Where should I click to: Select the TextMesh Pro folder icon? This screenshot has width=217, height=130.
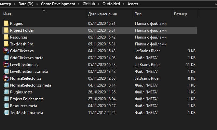coord(6,44)
